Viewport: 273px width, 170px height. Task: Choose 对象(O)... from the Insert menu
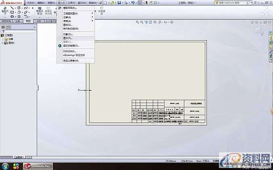[76, 34]
